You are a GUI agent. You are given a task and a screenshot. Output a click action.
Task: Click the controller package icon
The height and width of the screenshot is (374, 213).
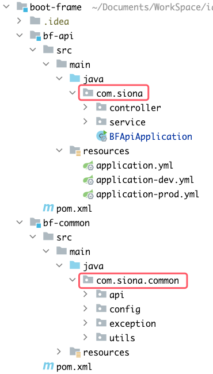coord(101,108)
